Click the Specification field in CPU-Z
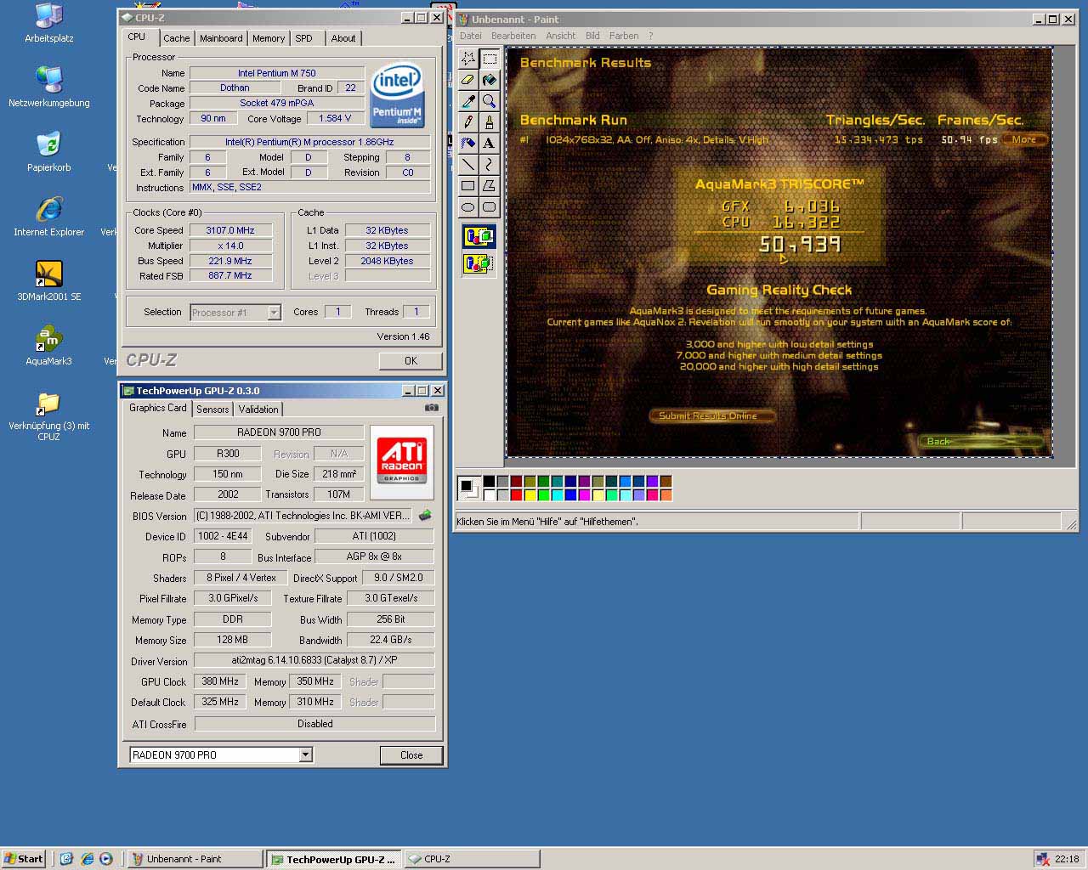 [309, 142]
